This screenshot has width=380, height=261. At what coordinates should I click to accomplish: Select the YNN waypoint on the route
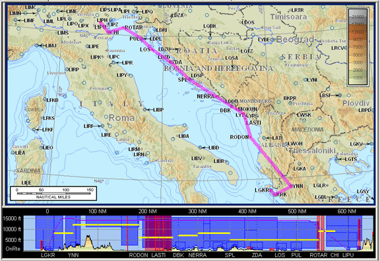[291, 186]
